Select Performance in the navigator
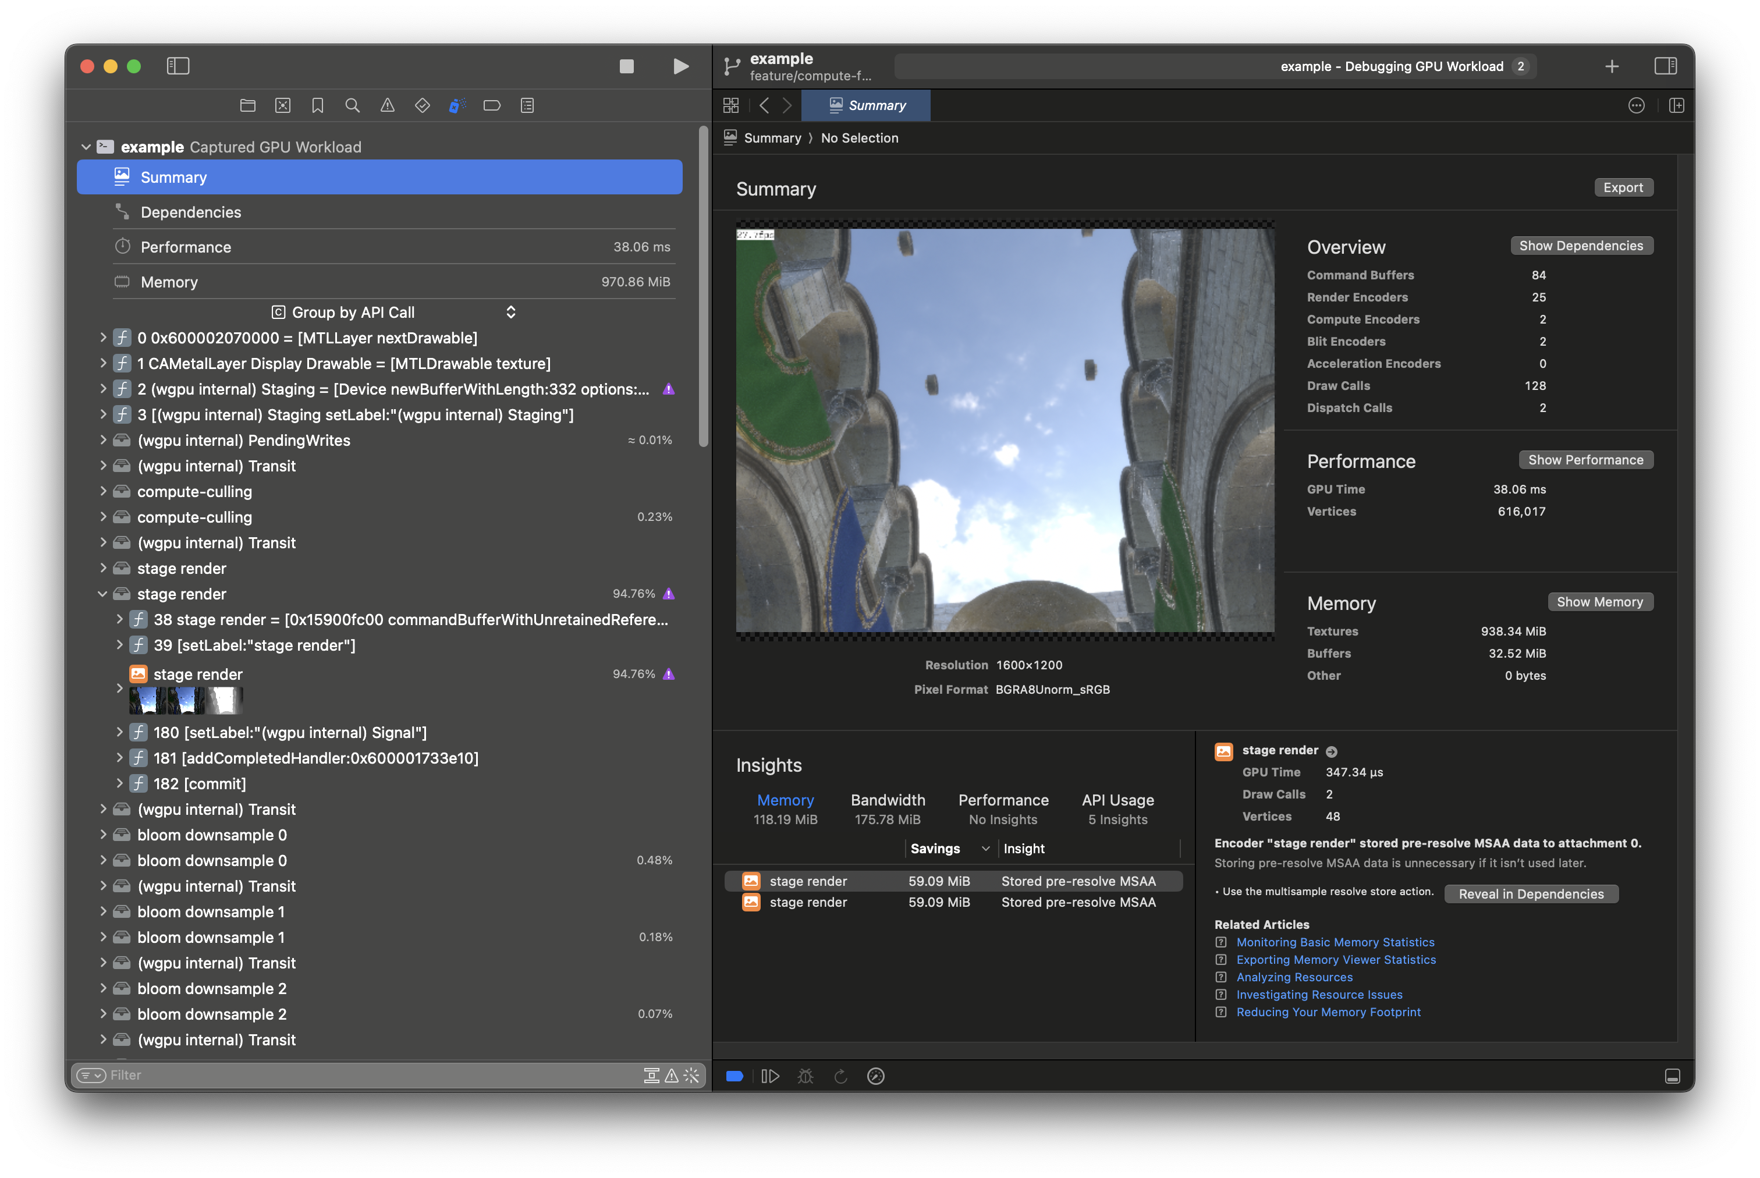 [x=379, y=247]
